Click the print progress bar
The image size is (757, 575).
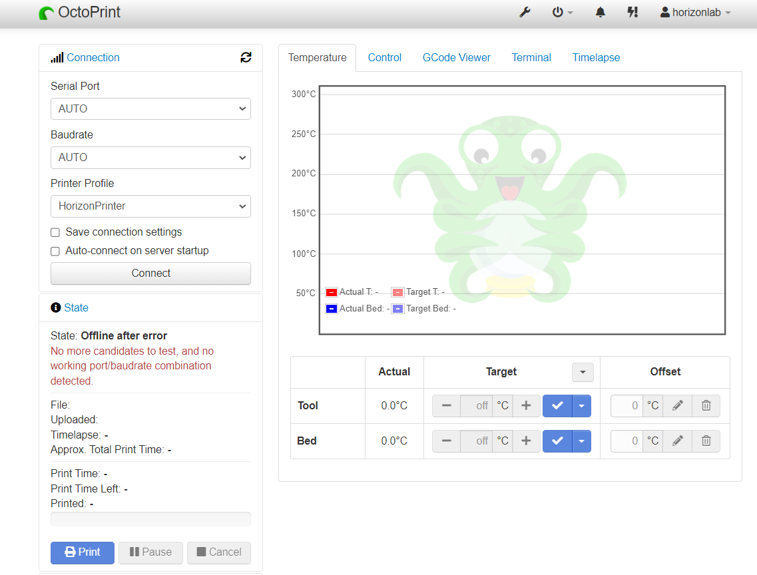coord(150,519)
